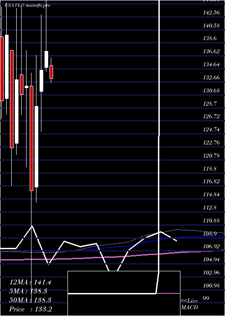Click the 116.82 price axis label
225x316 pixels.
pyautogui.click(x=211, y=181)
